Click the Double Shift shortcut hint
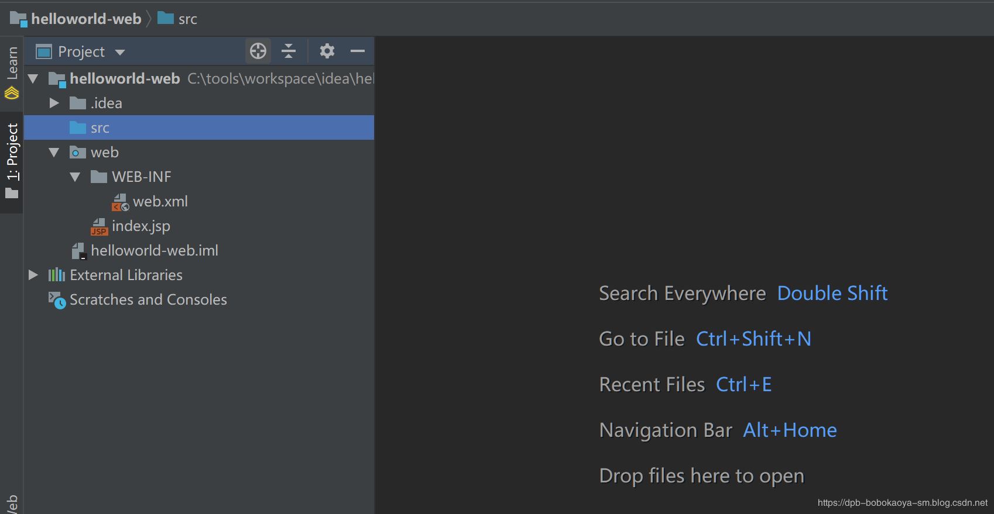 [832, 293]
